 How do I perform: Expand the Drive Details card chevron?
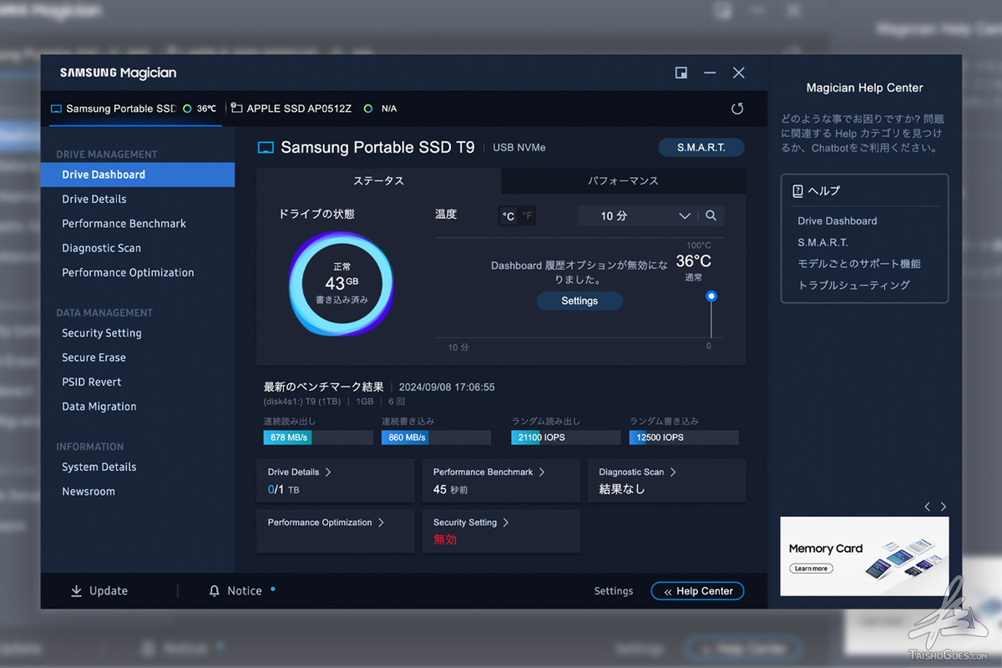click(328, 472)
